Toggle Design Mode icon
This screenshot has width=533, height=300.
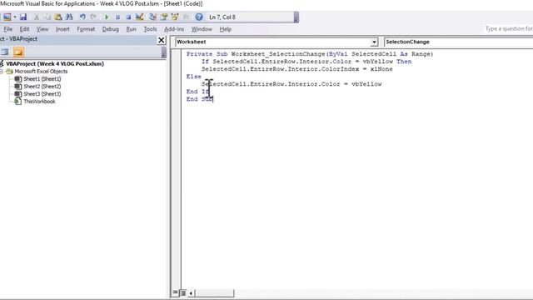point(139,17)
